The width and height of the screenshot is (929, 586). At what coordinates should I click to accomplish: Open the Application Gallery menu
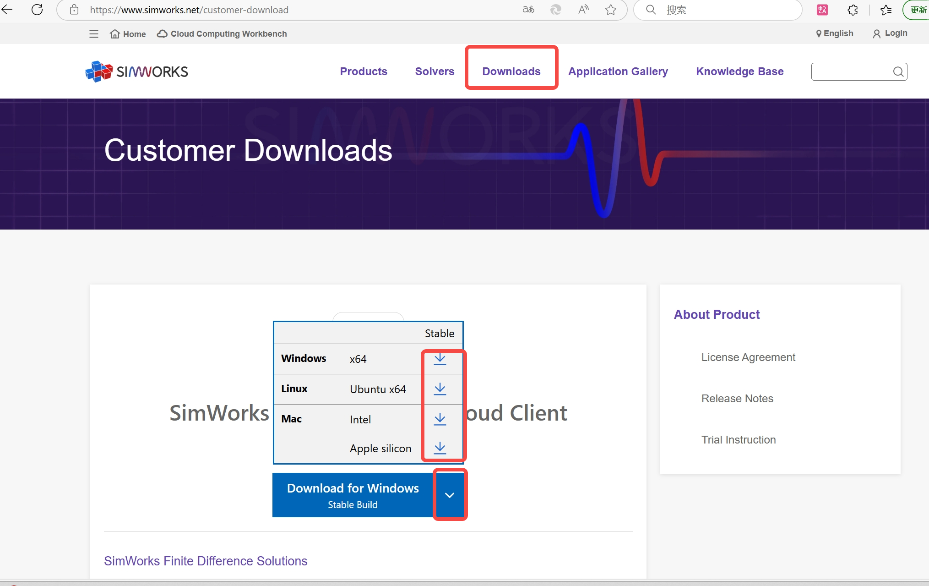click(x=618, y=71)
